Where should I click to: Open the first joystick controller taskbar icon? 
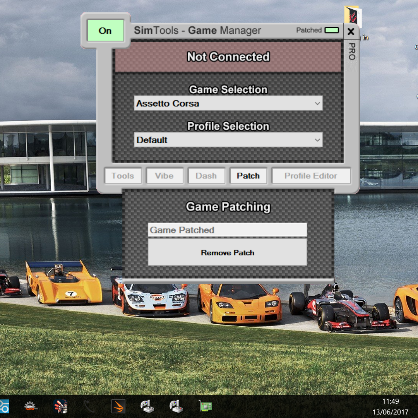coord(147,406)
